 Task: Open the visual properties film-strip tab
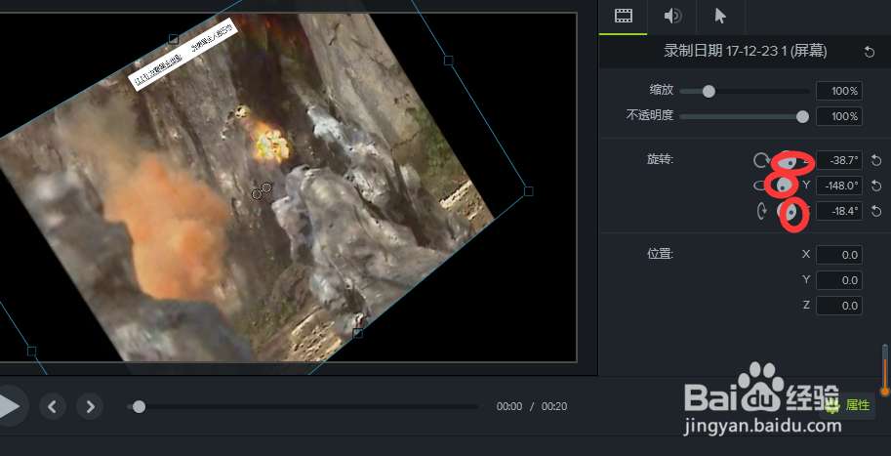point(624,17)
